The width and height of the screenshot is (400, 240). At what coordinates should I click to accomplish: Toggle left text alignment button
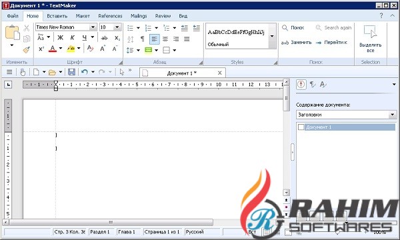[155, 39]
